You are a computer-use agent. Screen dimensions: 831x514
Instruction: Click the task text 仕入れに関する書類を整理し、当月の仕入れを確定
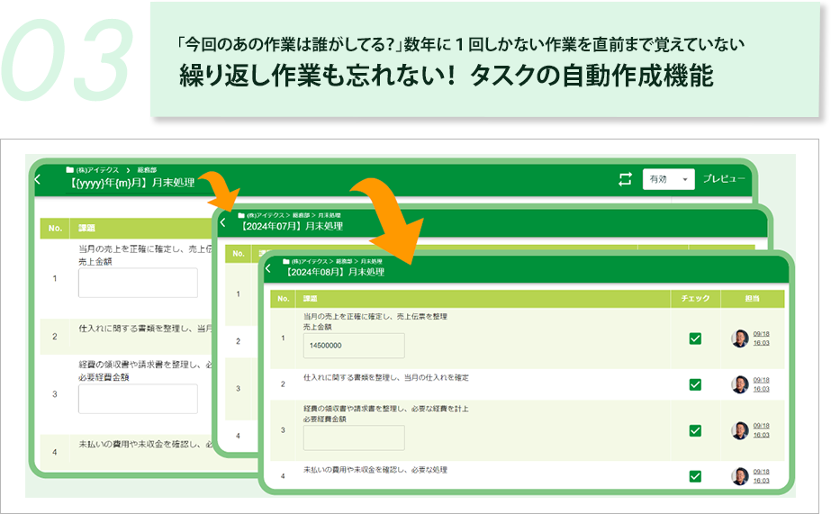click(386, 377)
